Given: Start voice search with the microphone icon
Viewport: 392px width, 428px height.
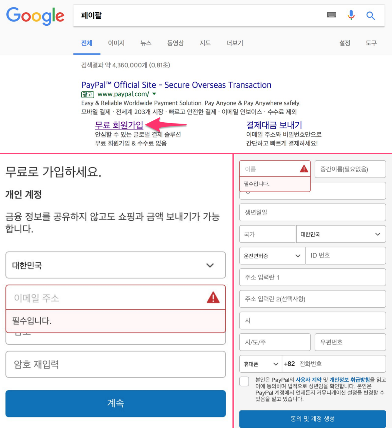Looking at the screenshot, I should click(351, 15).
